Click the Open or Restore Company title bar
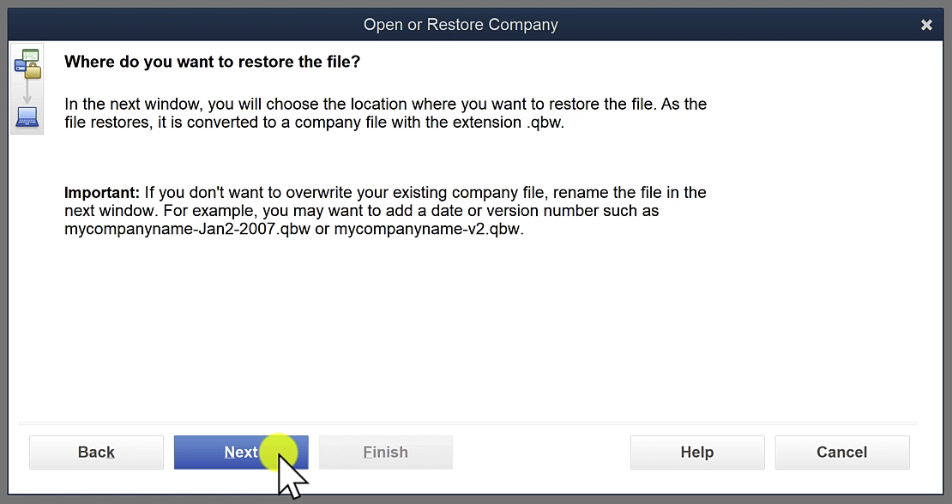 pyautogui.click(x=461, y=25)
